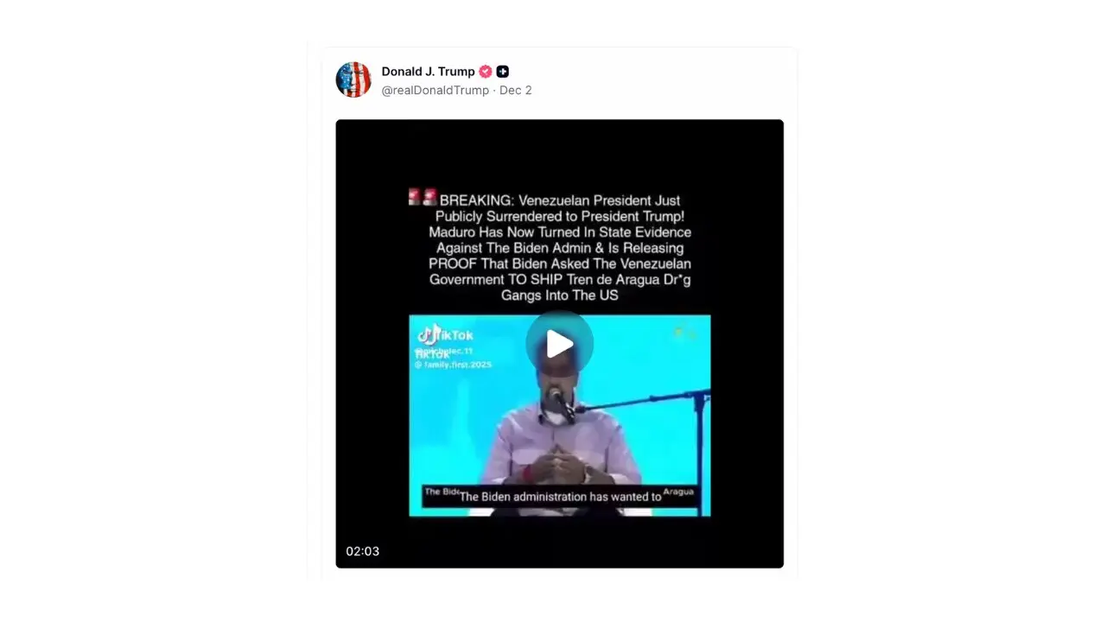Open the @realDonaldTrump handle link
Screen dimensions: 1106x622
(x=435, y=91)
